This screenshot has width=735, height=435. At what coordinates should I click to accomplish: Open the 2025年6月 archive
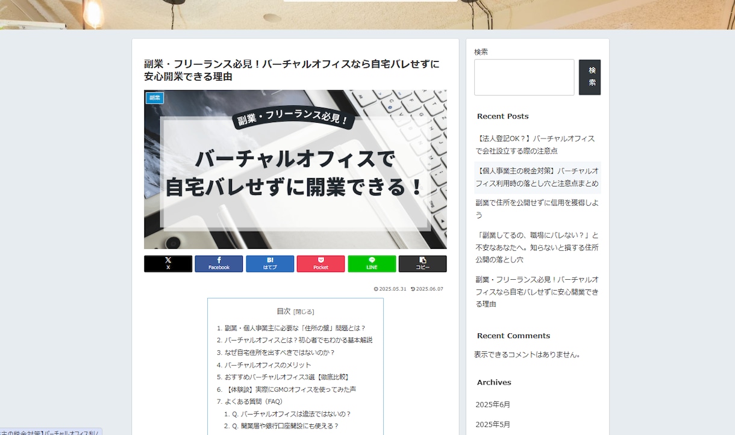493,404
